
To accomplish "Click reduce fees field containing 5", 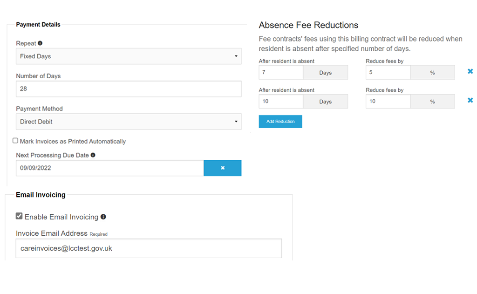I will click(x=388, y=72).
